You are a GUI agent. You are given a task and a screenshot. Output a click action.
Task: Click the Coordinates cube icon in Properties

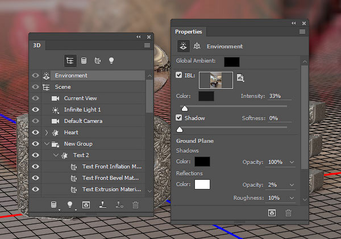pyautogui.click(x=197, y=46)
